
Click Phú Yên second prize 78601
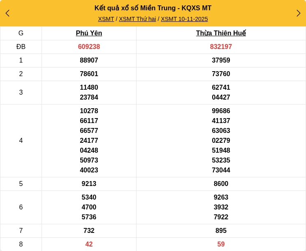[89, 74]
